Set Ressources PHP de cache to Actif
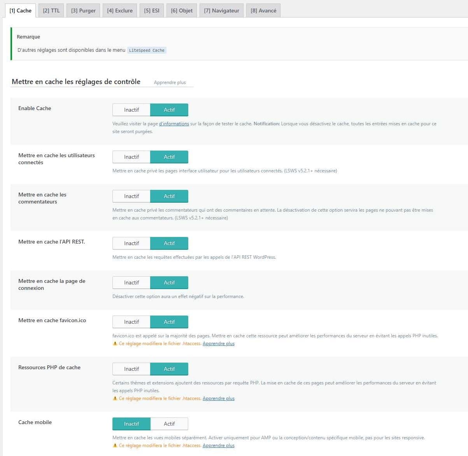This screenshot has width=468, height=456. (x=169, y=369)
